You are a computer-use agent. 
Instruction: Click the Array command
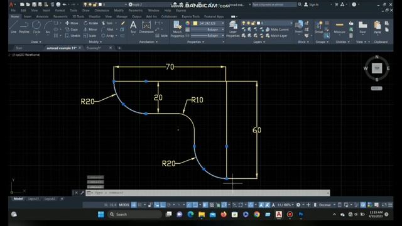[x=107, y=36]
